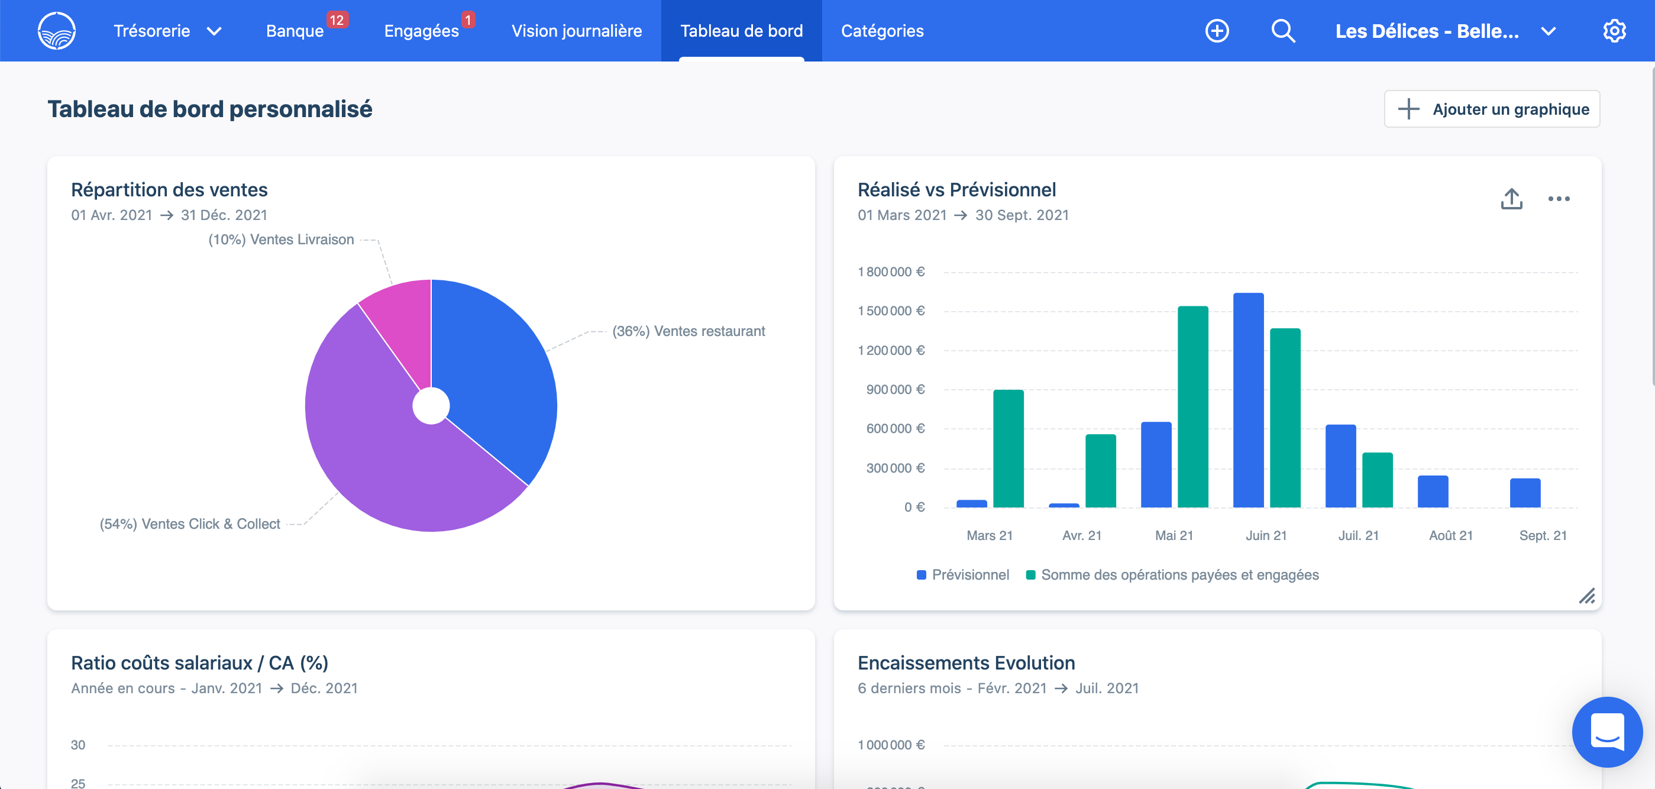
Task: Click the Juin 21 blue Prévisionnel bar
Action: tap(1247, 399)
